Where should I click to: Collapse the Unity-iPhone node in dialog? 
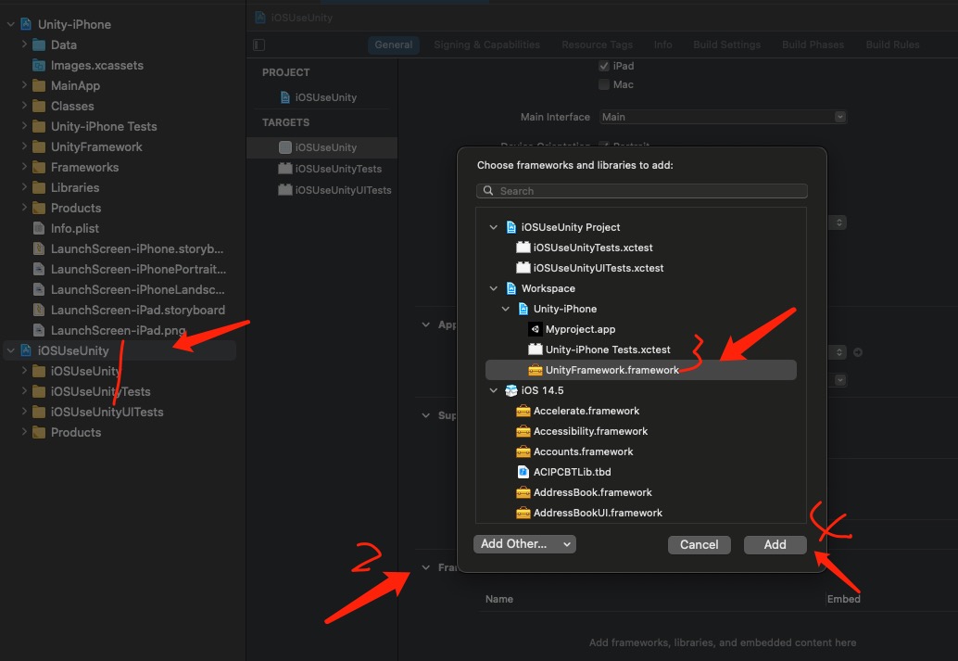tap(506, 309)
